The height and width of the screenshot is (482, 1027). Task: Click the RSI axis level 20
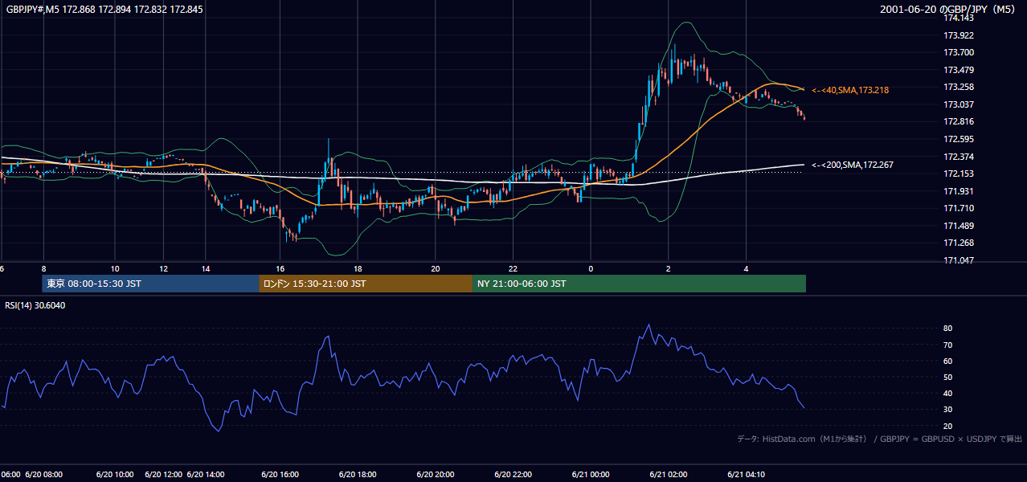(948, 426)
